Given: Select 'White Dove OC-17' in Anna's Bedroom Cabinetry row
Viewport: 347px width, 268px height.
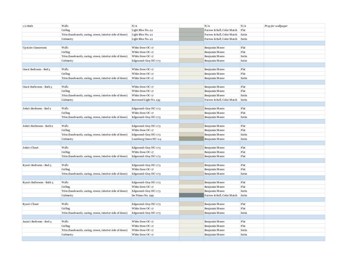Looking at the screenshot, I should [143, 234].
